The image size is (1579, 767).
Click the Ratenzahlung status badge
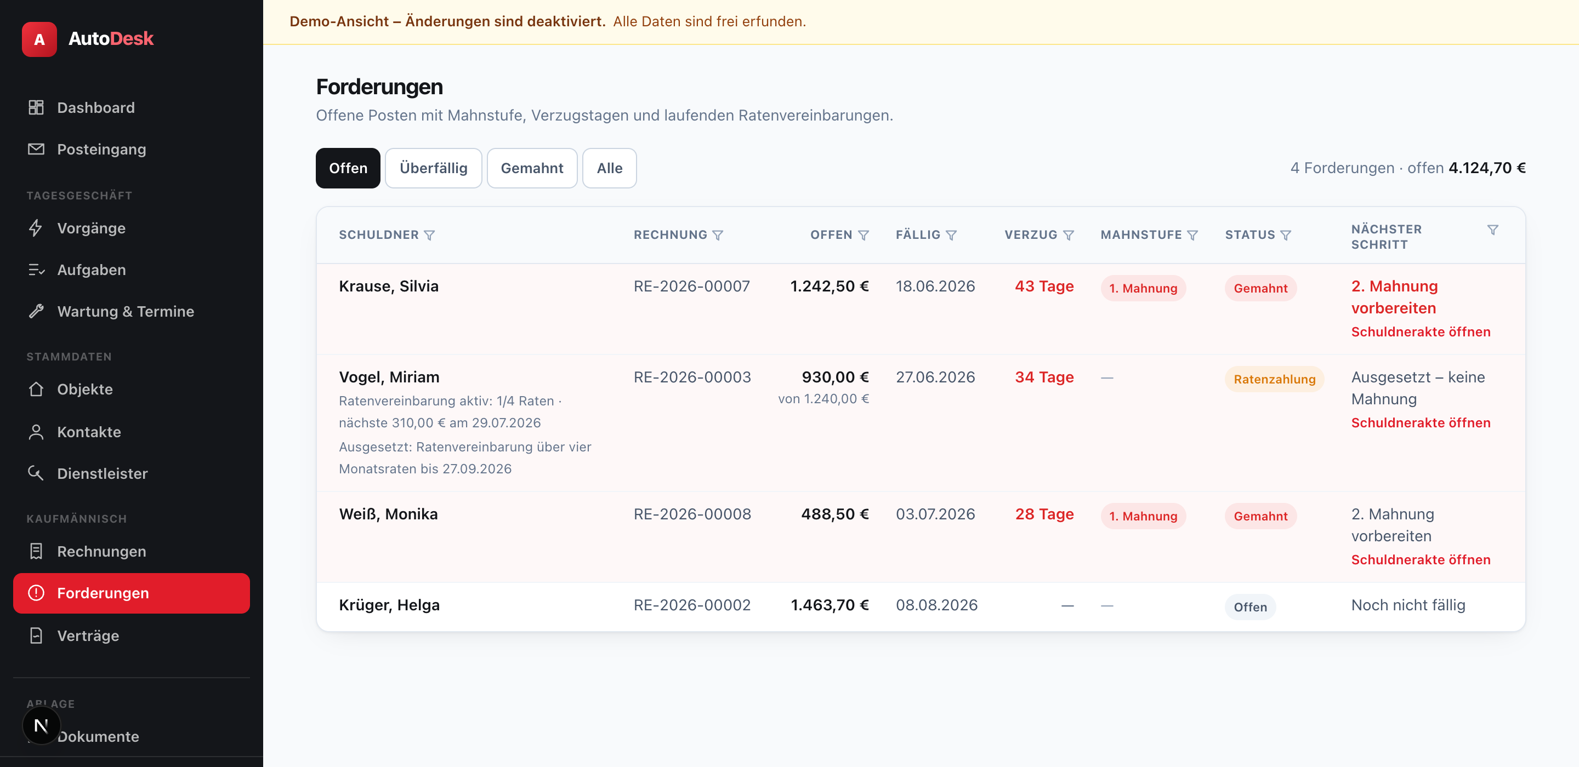[x=1274, y=379]
